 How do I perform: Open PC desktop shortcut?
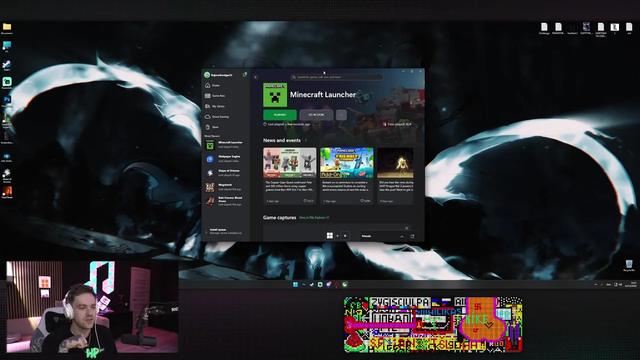click(x=7, y=47)
